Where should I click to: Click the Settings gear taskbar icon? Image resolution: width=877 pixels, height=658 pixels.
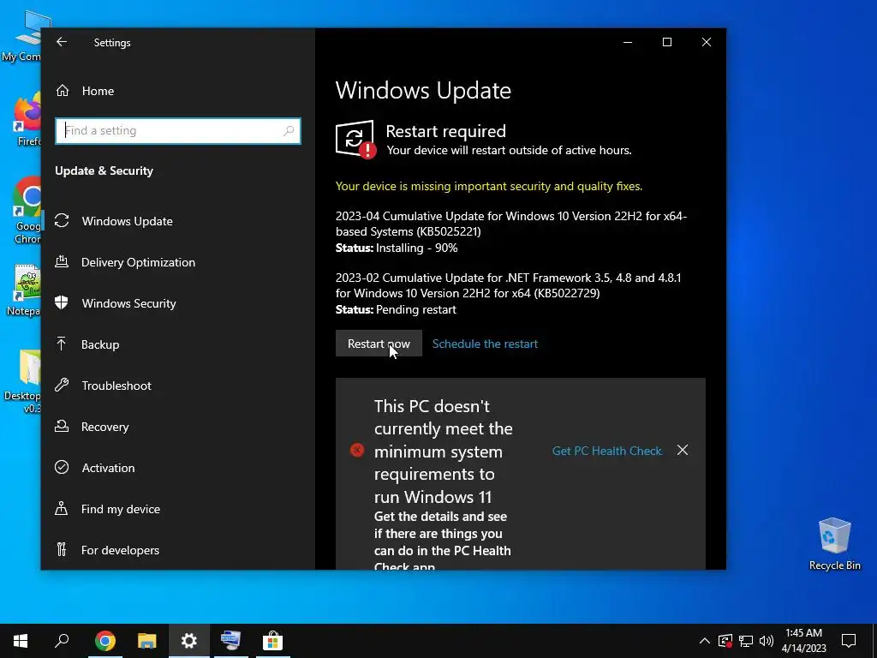tap(189, 641)
